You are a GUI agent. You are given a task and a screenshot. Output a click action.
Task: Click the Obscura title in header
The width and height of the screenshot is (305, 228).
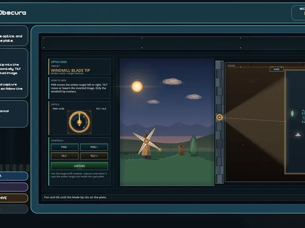point(13,13)
